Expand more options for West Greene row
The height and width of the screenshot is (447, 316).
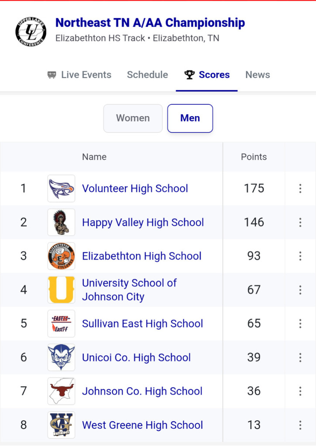pyautogui.click(x=300, y=425)
